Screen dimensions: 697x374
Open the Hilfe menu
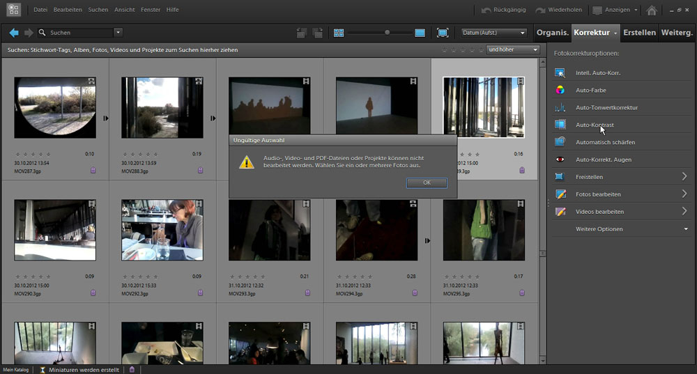(x=172, y=10)
